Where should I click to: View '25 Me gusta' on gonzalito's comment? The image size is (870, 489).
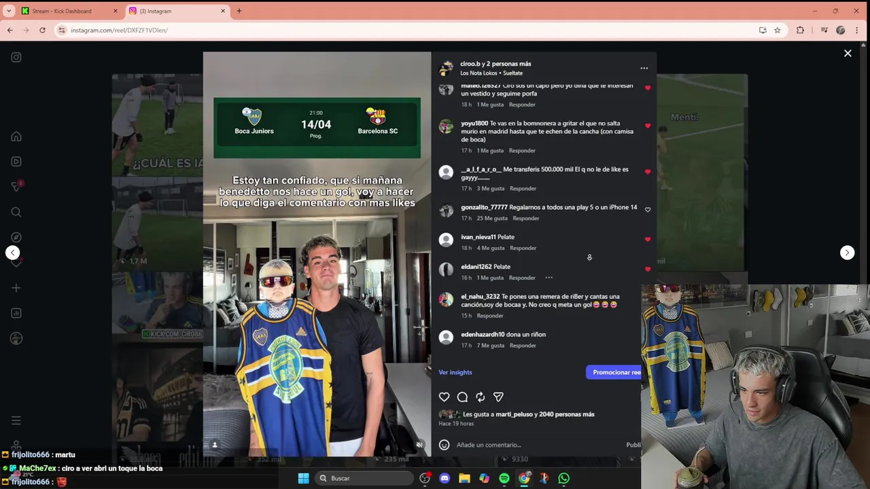492,219
